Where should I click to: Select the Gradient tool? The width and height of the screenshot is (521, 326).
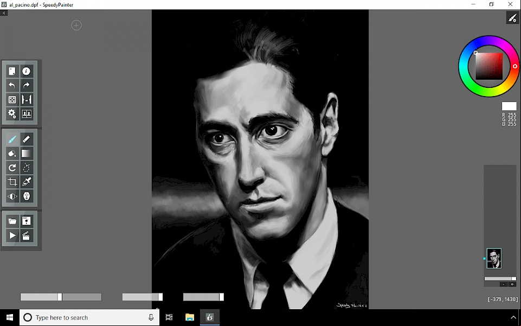[26, 154]
